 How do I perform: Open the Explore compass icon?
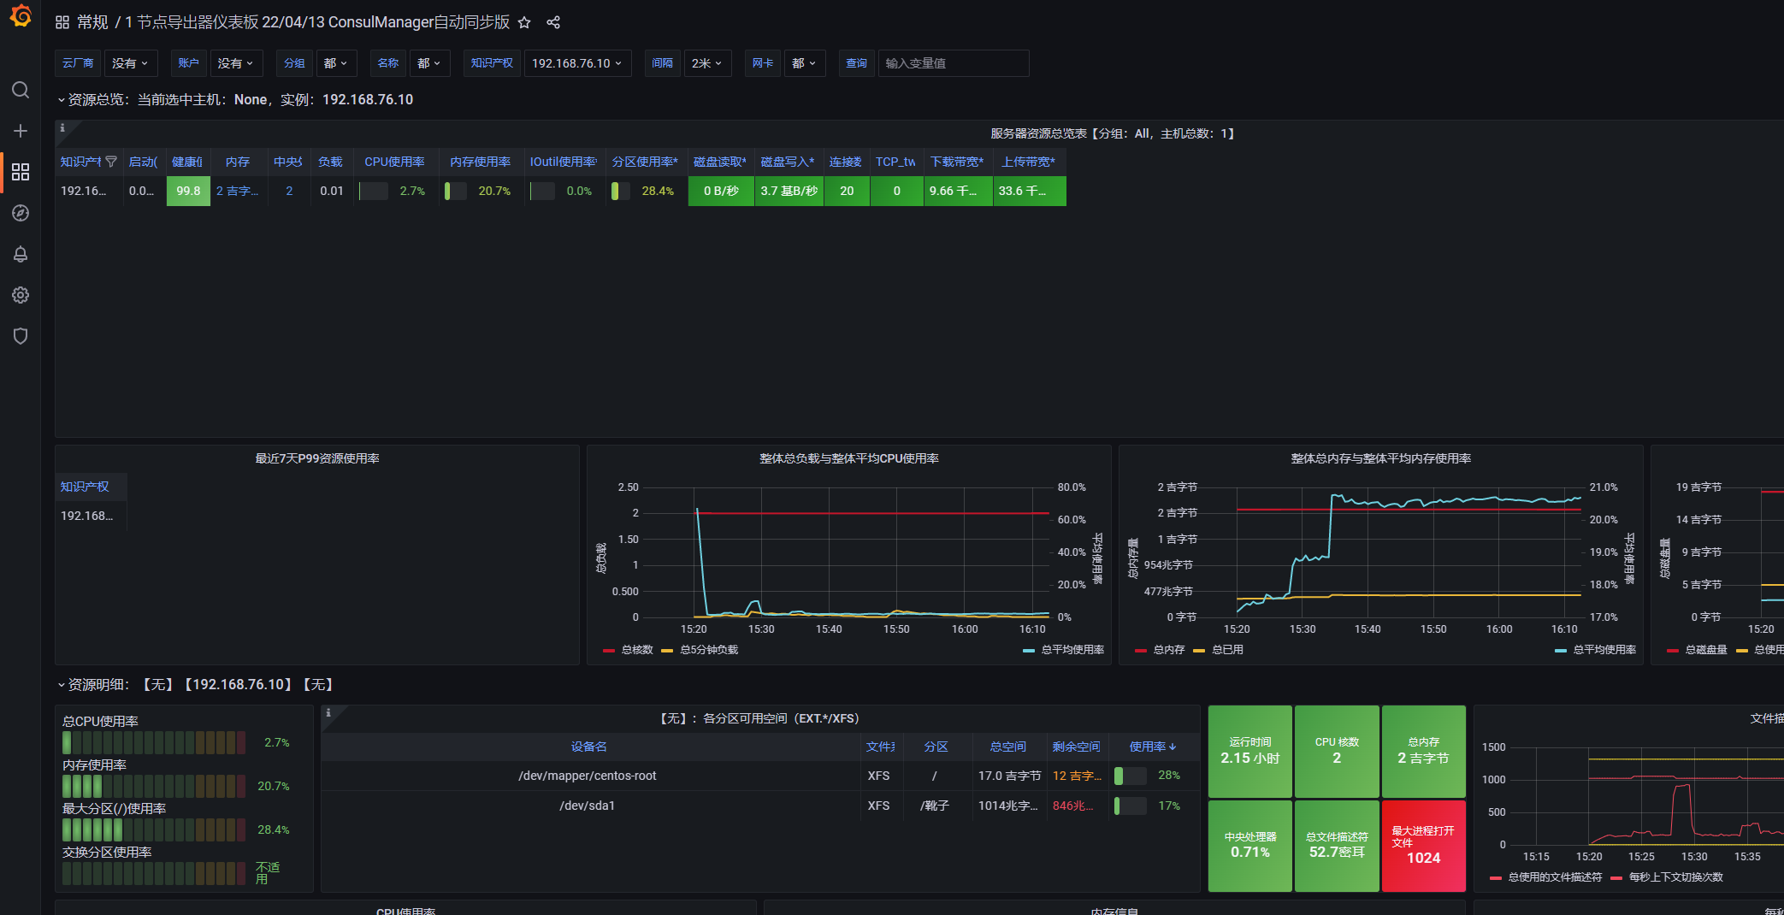click(x=21, y=213)
